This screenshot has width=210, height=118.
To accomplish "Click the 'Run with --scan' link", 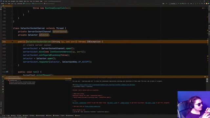I will 150,103.
